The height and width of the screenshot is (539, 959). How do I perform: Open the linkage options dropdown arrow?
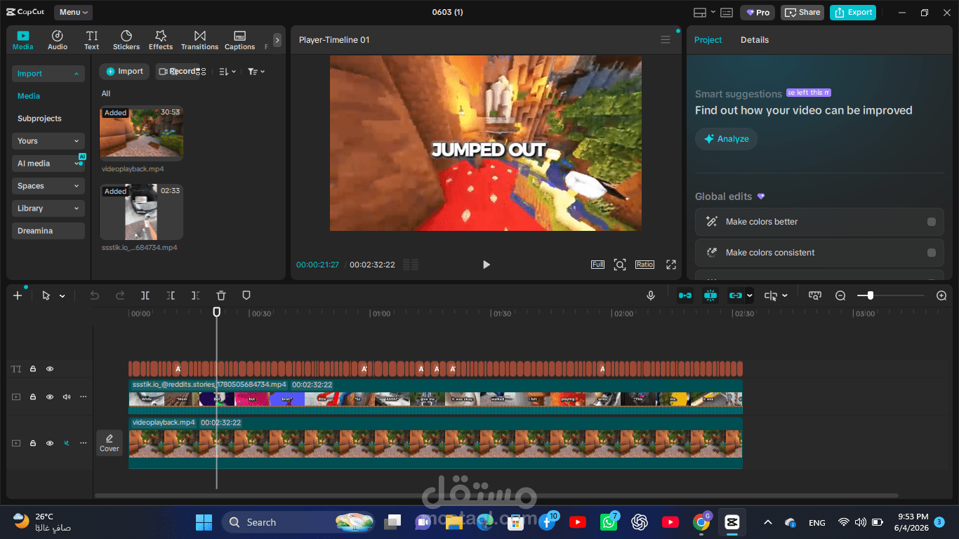[749, 295]
